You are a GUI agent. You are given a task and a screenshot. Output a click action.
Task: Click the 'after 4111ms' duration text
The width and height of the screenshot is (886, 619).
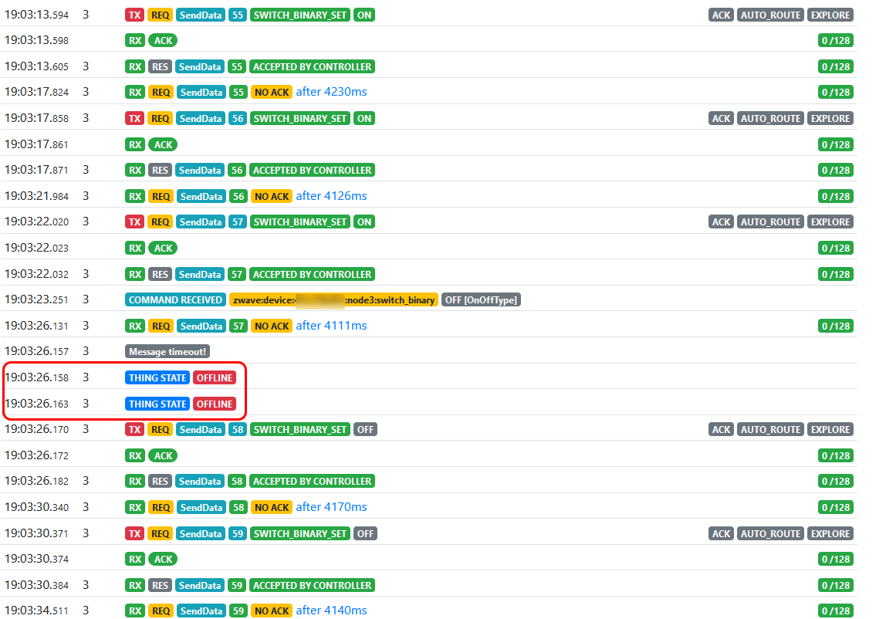(331, 326)
